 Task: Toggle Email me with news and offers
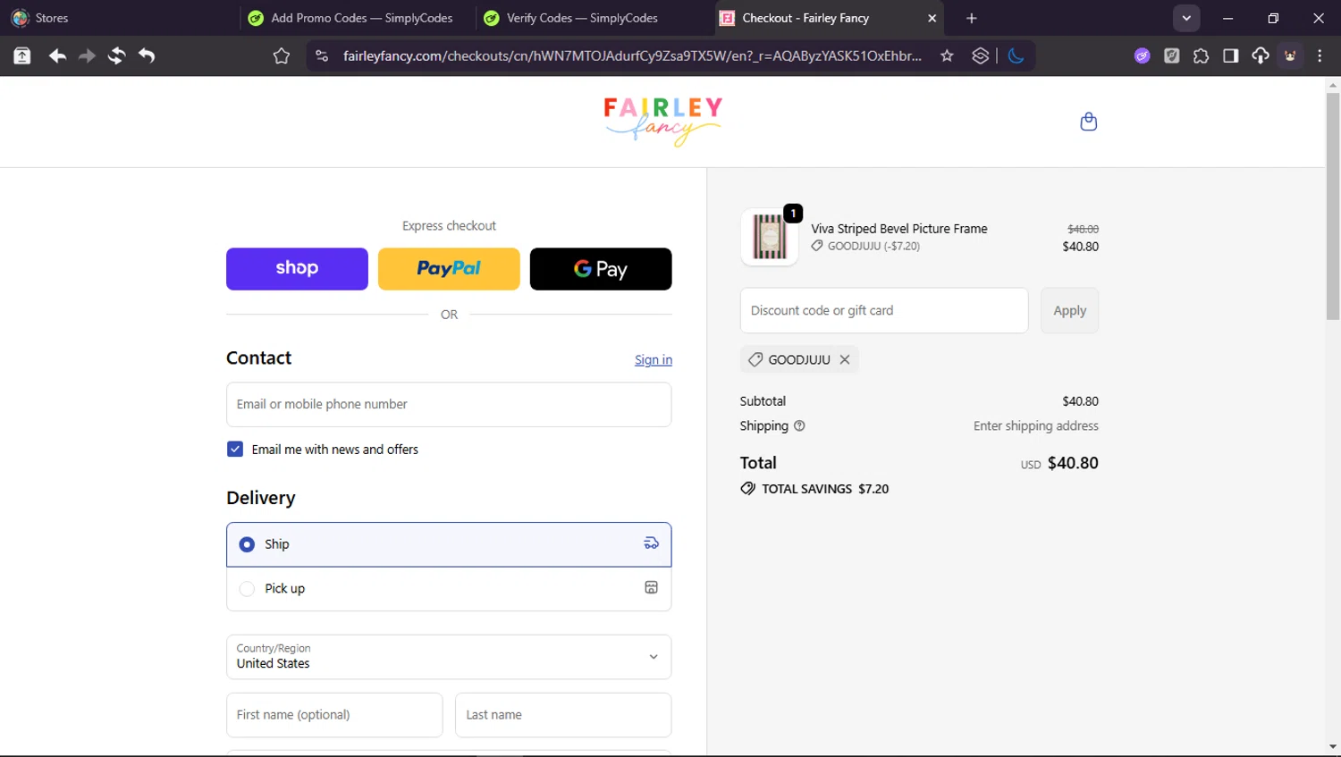235,449
